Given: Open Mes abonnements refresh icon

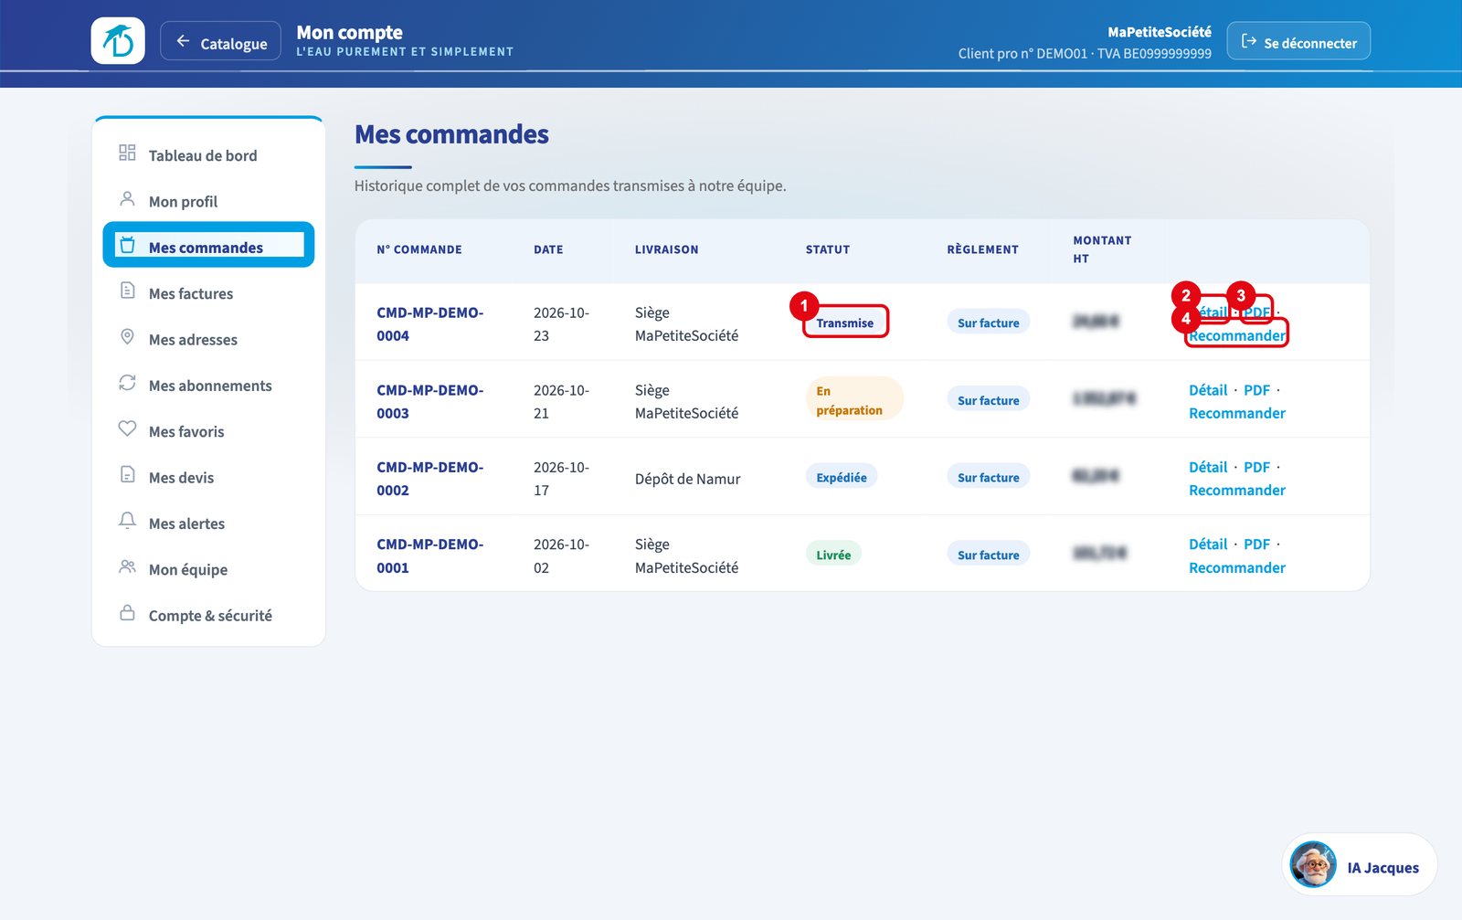Looking at the screenshot, I should coord(127,382).
